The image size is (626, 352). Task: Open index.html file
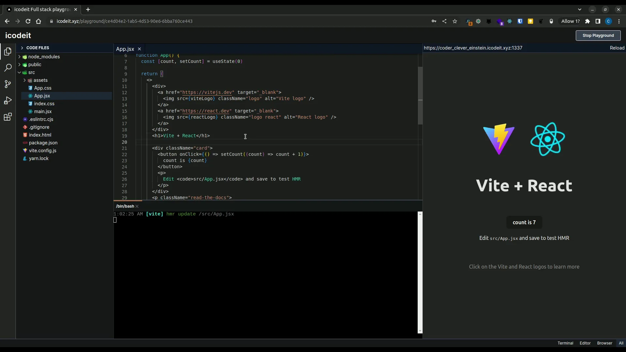[40, 135]
